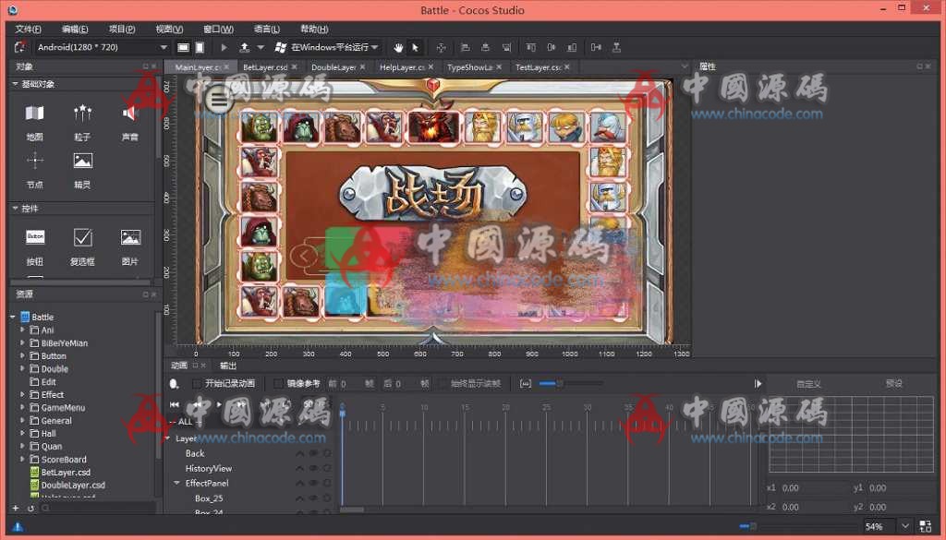Open the 语言(L) menu
This screenshot has height=540, width=946.
click(x=267, y=29)
